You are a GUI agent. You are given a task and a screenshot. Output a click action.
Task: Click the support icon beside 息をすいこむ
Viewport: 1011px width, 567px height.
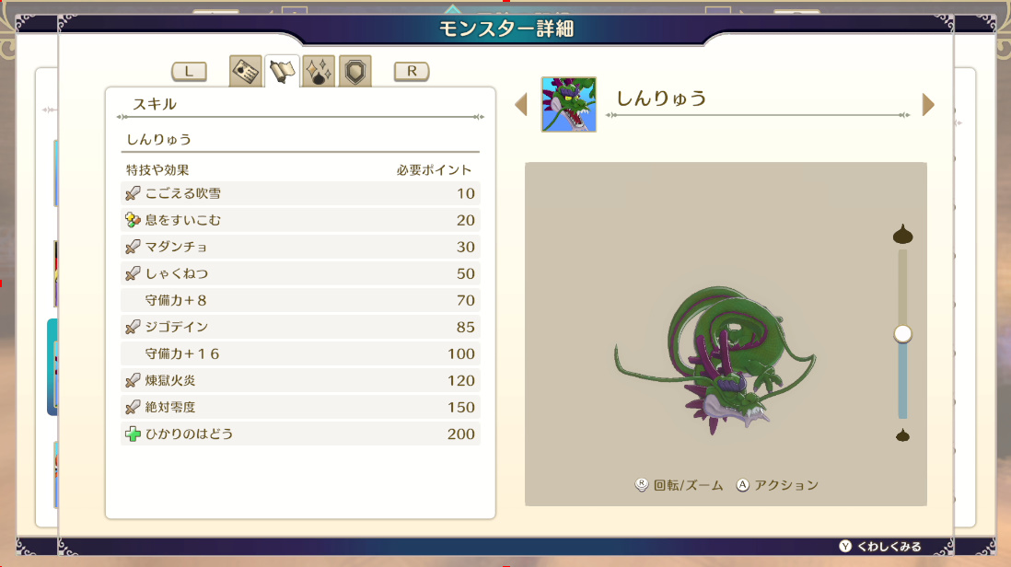click(x=133, y=220)
